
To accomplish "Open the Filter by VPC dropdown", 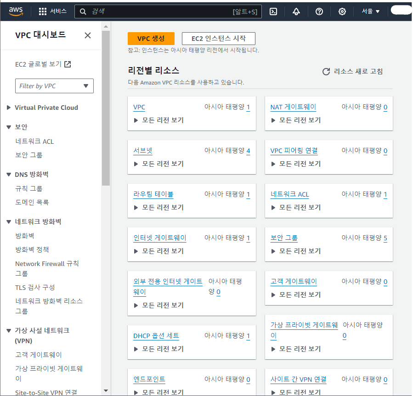I will pyautogui.click(x=54, y=86).
